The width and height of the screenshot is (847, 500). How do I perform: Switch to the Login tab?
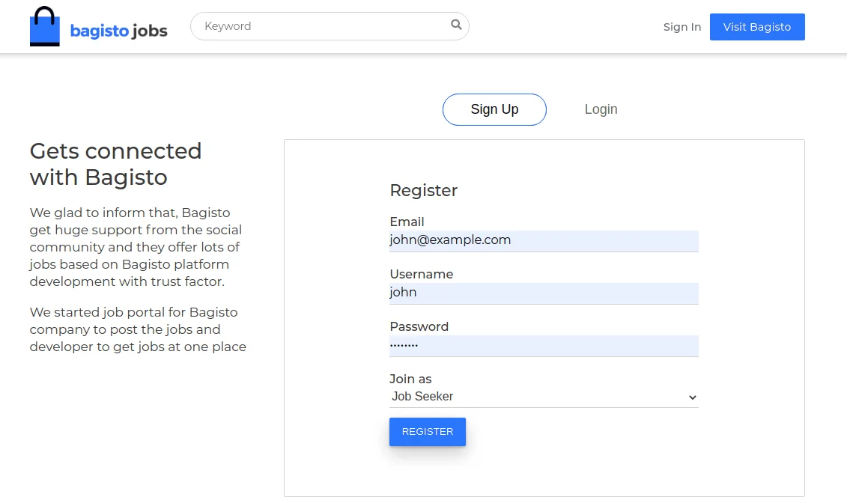(600, 109)
